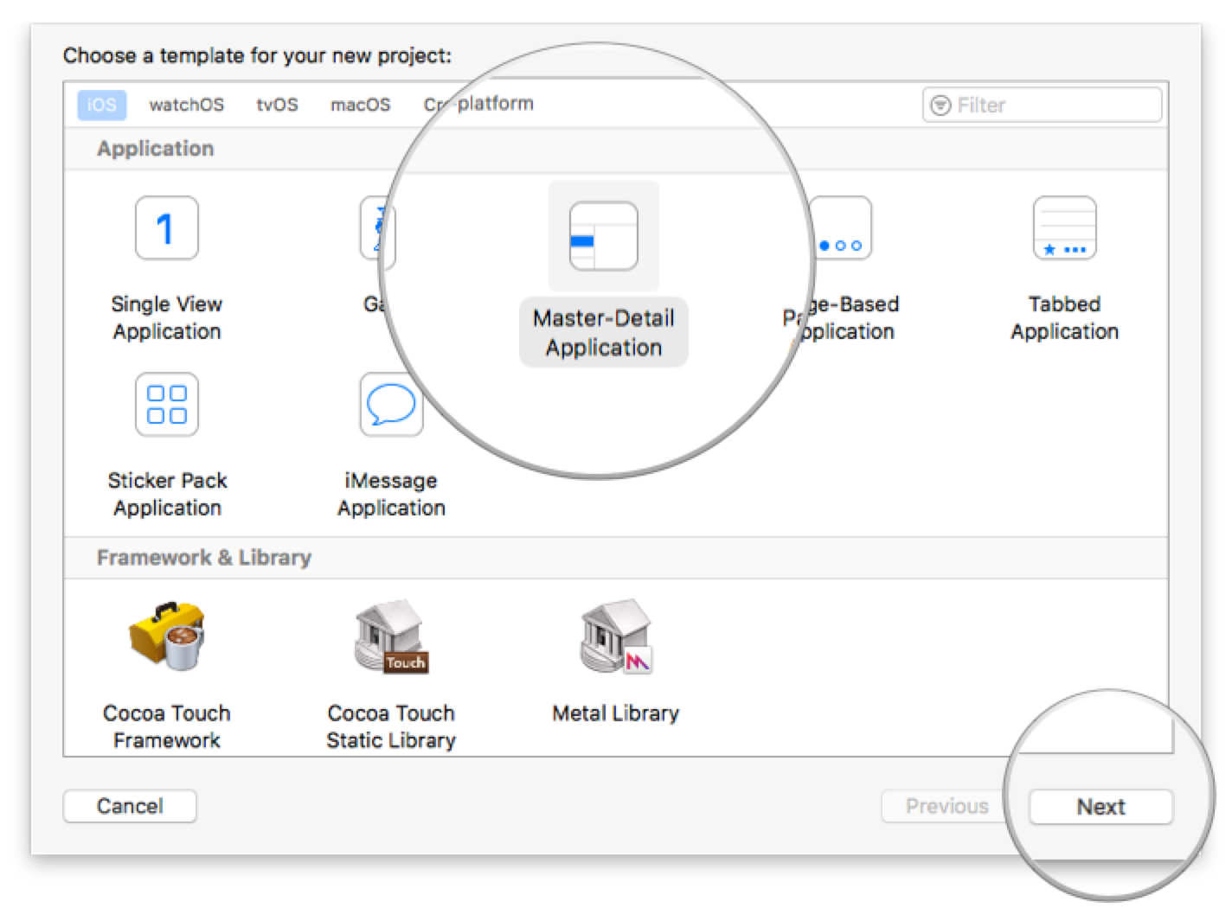This screenshot has width=1232, height=908.
Task: Switch to the watchOS platform tab
Action: [x=186, y=105]
